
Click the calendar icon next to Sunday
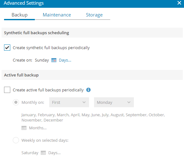tap(54, 60)
